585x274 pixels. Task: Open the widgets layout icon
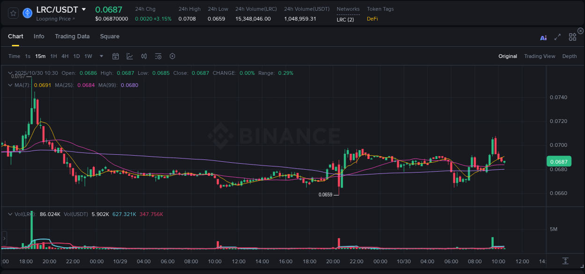pos(572,36)
